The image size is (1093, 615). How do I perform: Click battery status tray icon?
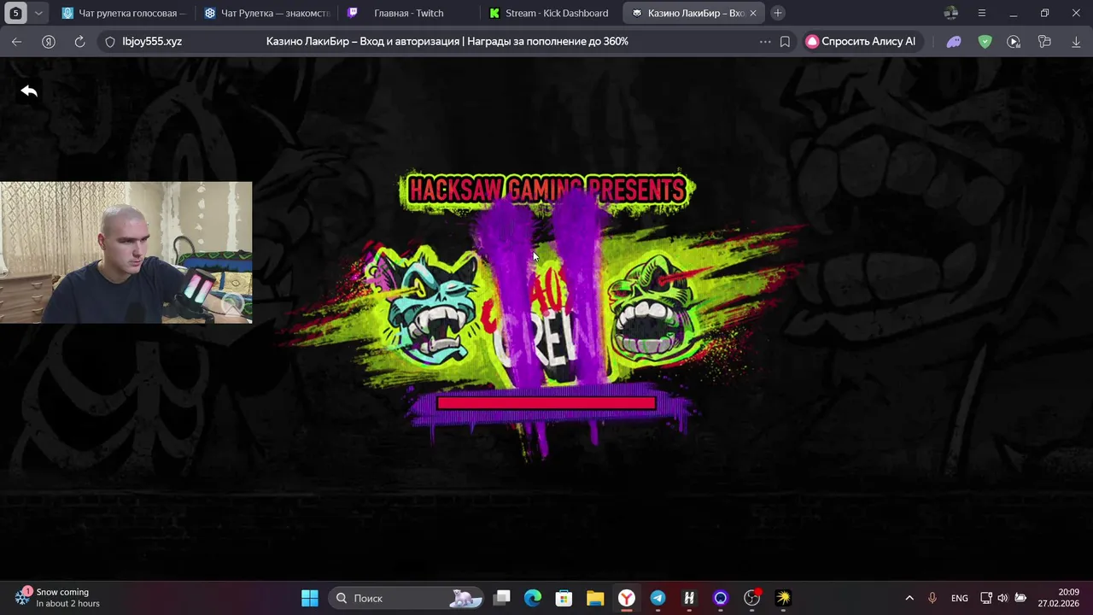pyautogui.click(x=1020, y=598)
